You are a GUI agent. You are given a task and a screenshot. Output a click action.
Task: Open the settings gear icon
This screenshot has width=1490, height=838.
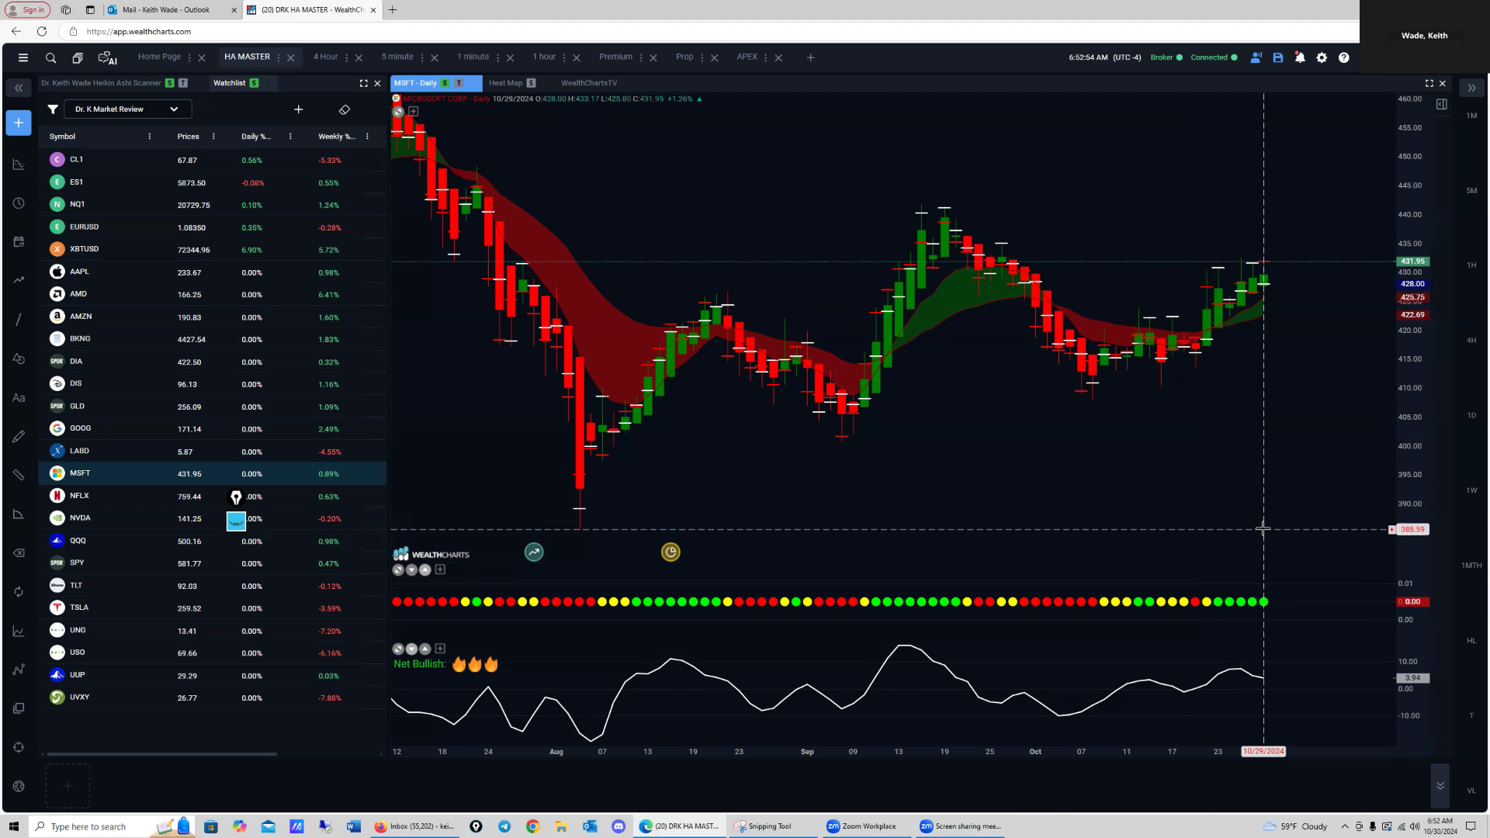[1322, 57]
